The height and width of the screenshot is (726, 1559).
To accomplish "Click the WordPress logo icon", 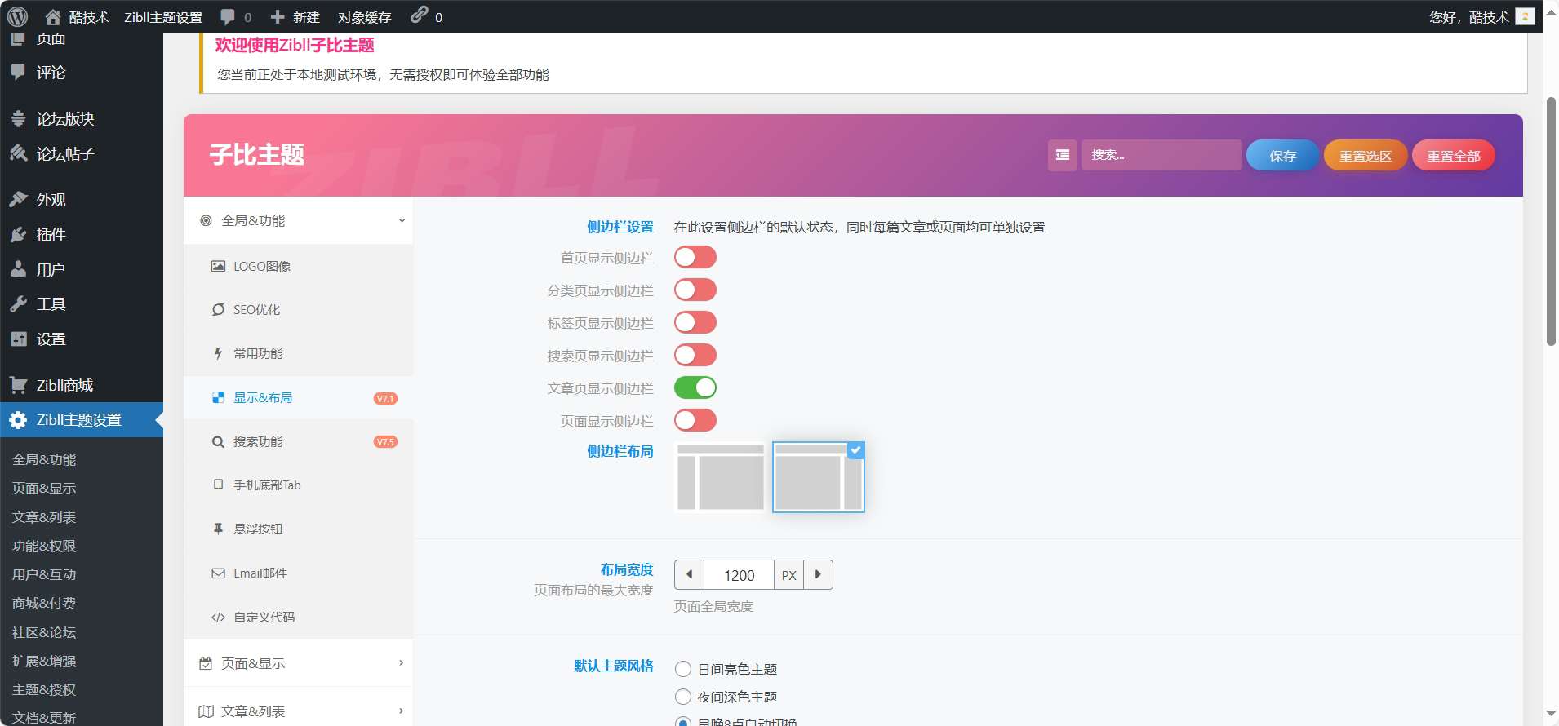I will click(17, 16).
